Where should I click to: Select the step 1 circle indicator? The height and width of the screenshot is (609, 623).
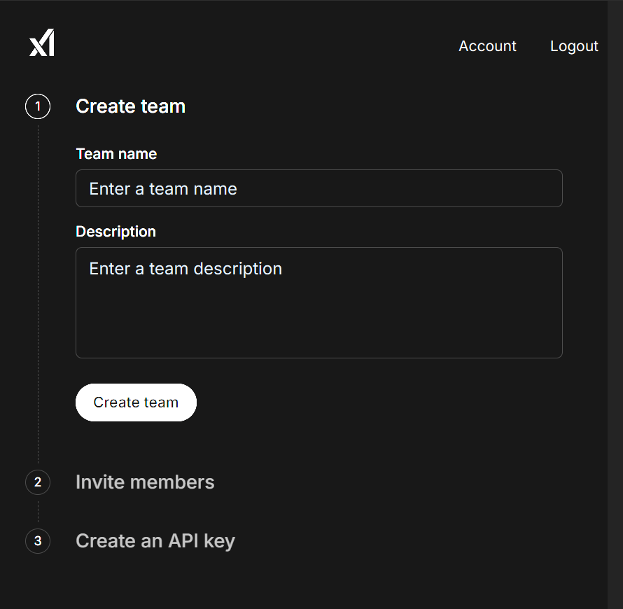click(x=38, y=106)
